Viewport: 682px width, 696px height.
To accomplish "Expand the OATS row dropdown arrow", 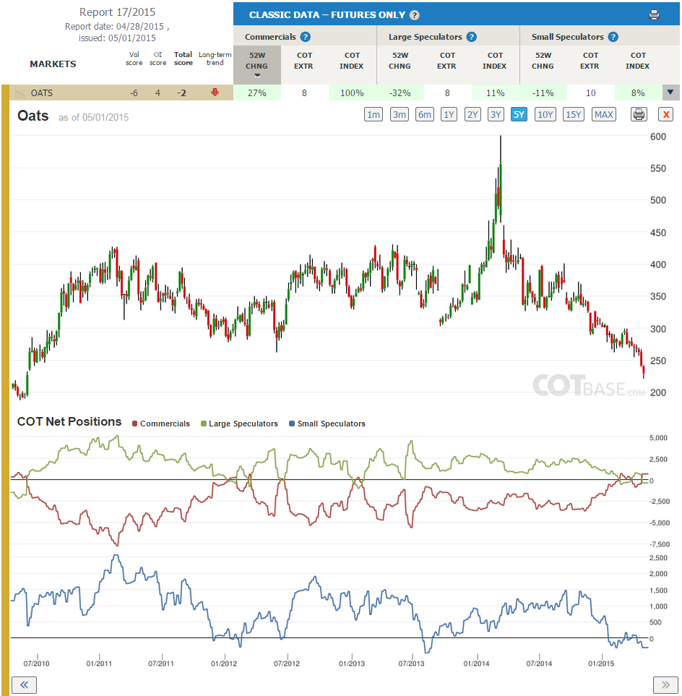I will (670, 93).
